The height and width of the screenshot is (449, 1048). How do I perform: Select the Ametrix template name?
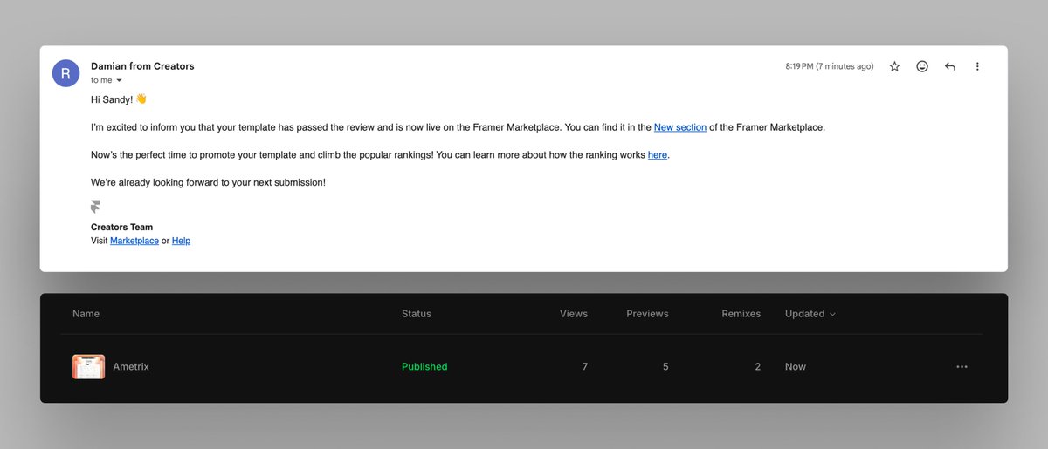coord(131,367)
